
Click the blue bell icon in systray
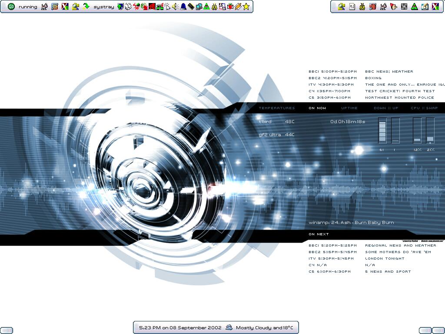(183, 7)
